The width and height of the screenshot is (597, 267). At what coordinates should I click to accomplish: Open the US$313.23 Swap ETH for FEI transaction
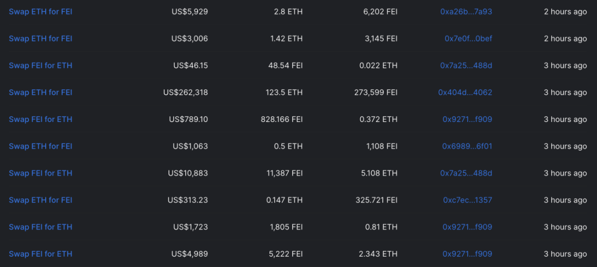(x=41, y=200)
